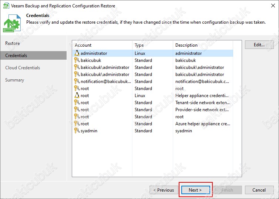This screenshot has width=279, height=199.
Task: Click the key icon next to bakicubuk
Action: (77, 60)
